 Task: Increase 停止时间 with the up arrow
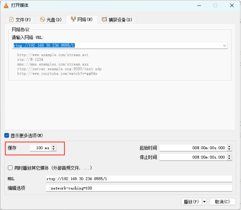(x=229, y=156)
